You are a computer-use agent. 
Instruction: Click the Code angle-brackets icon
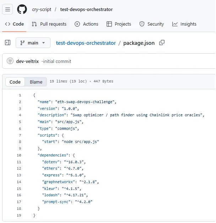pyautogui.click(x=7, y=24)
